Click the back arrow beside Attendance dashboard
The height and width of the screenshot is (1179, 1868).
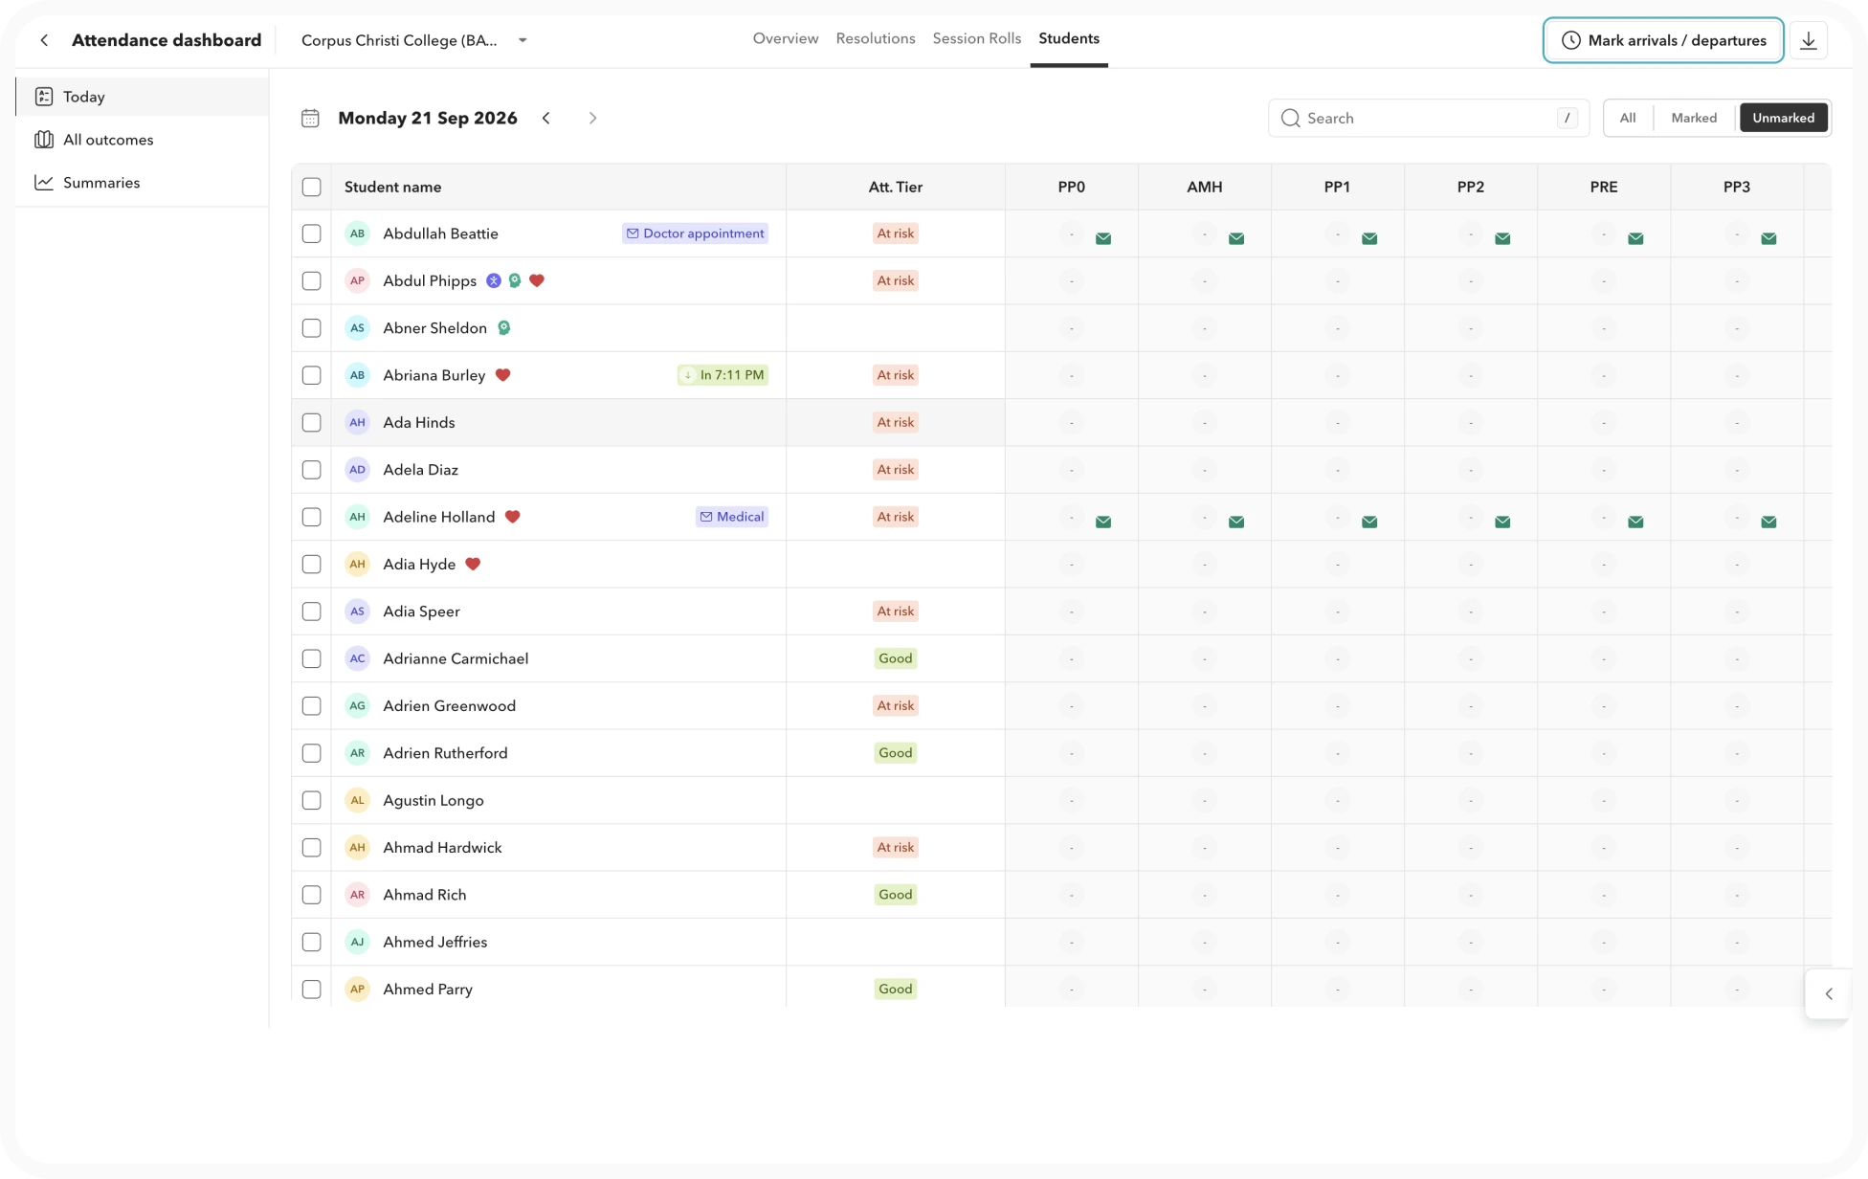[x=44, y=40]
